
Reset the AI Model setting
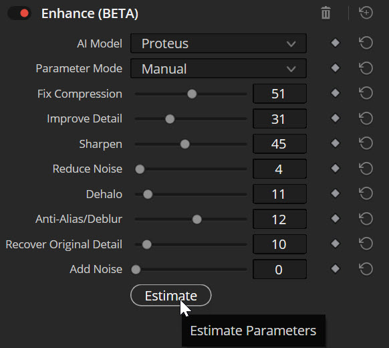point(366,43)
